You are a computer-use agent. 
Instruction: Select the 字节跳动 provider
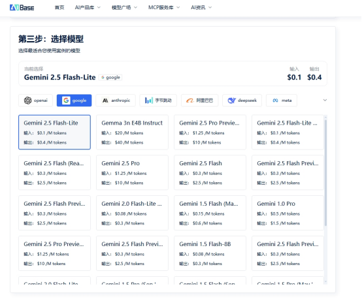[x=158, y=101]
